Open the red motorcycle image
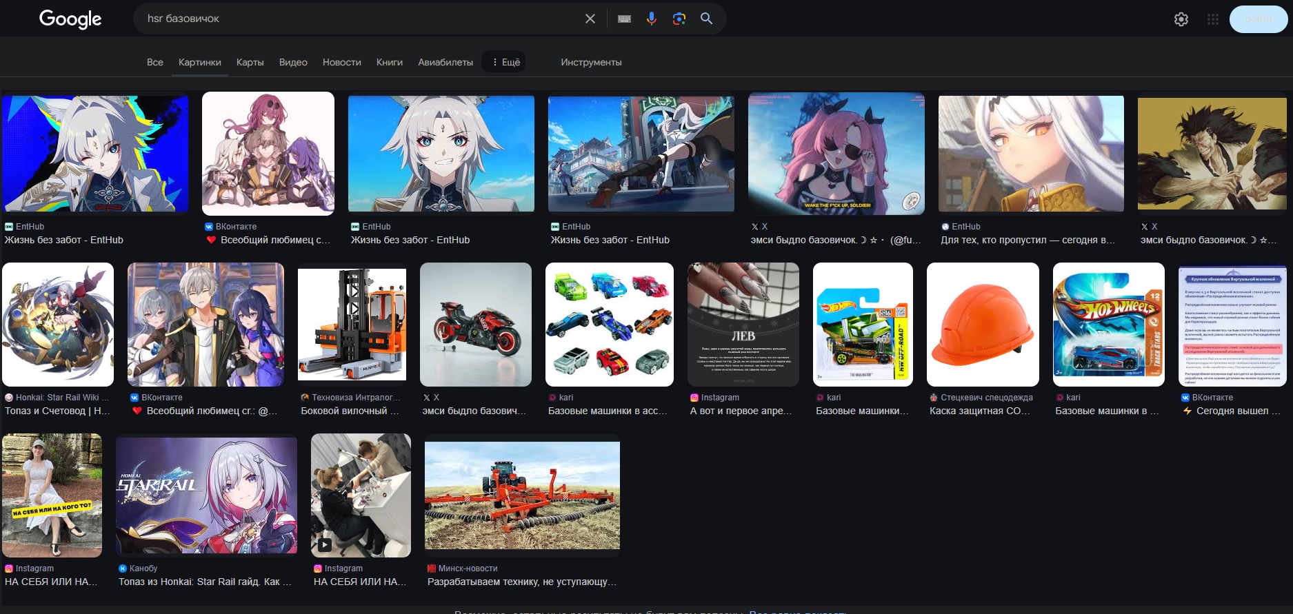 click(476, 325)
